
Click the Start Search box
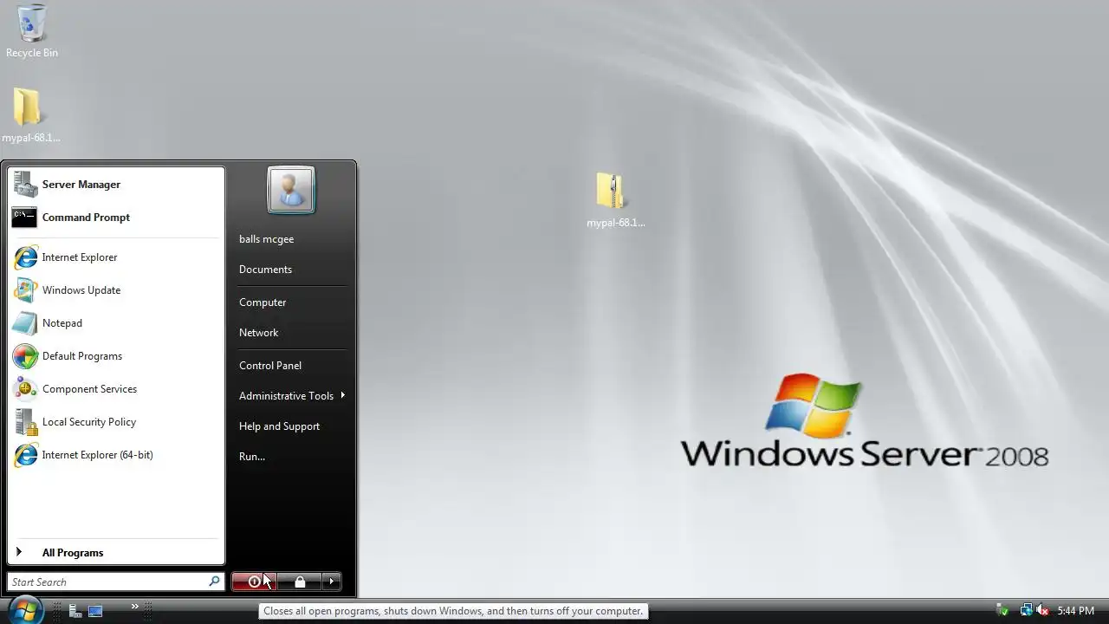(x=115, y=582)
